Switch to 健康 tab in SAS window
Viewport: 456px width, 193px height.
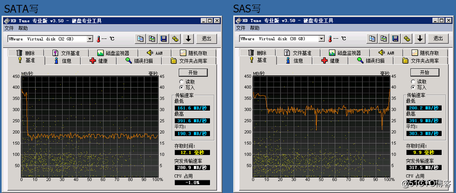point(330,61)
